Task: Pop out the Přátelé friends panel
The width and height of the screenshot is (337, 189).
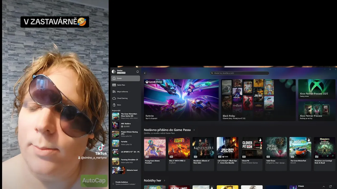Action: [330, 186]
